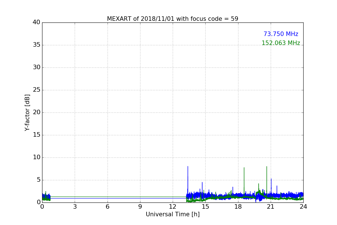Image resolution: width=337 pixels, height=225 pixels.
Task: Select the 73.750 MHz legend label
Action: tap(281, 34)
